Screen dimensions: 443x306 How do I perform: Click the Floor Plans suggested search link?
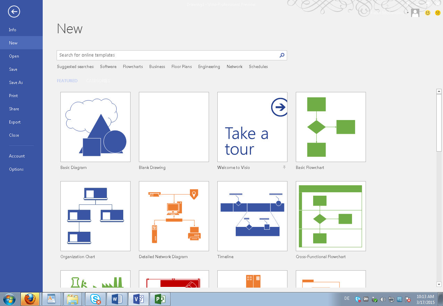coord(182,67)
